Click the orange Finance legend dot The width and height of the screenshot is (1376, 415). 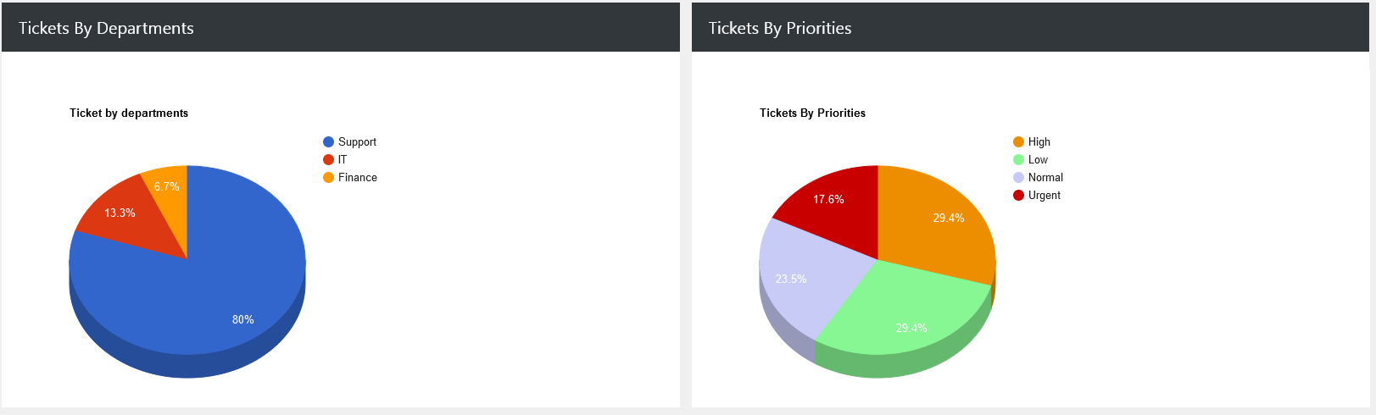click(x=328, y=178)
